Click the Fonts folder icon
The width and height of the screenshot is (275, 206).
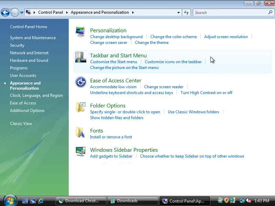point(80,132)
